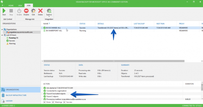Toggle the Warnings filter checkbox
Image resolution: width=203 pixels, height=107 pixels.
(x=53, y=102)
